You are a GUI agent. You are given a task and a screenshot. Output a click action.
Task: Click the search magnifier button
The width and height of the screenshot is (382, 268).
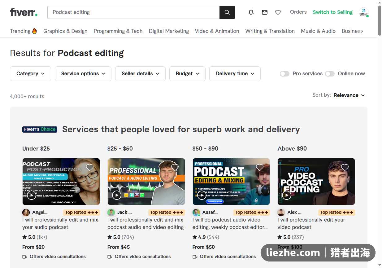pyautogui.click(x=227, y=12)
